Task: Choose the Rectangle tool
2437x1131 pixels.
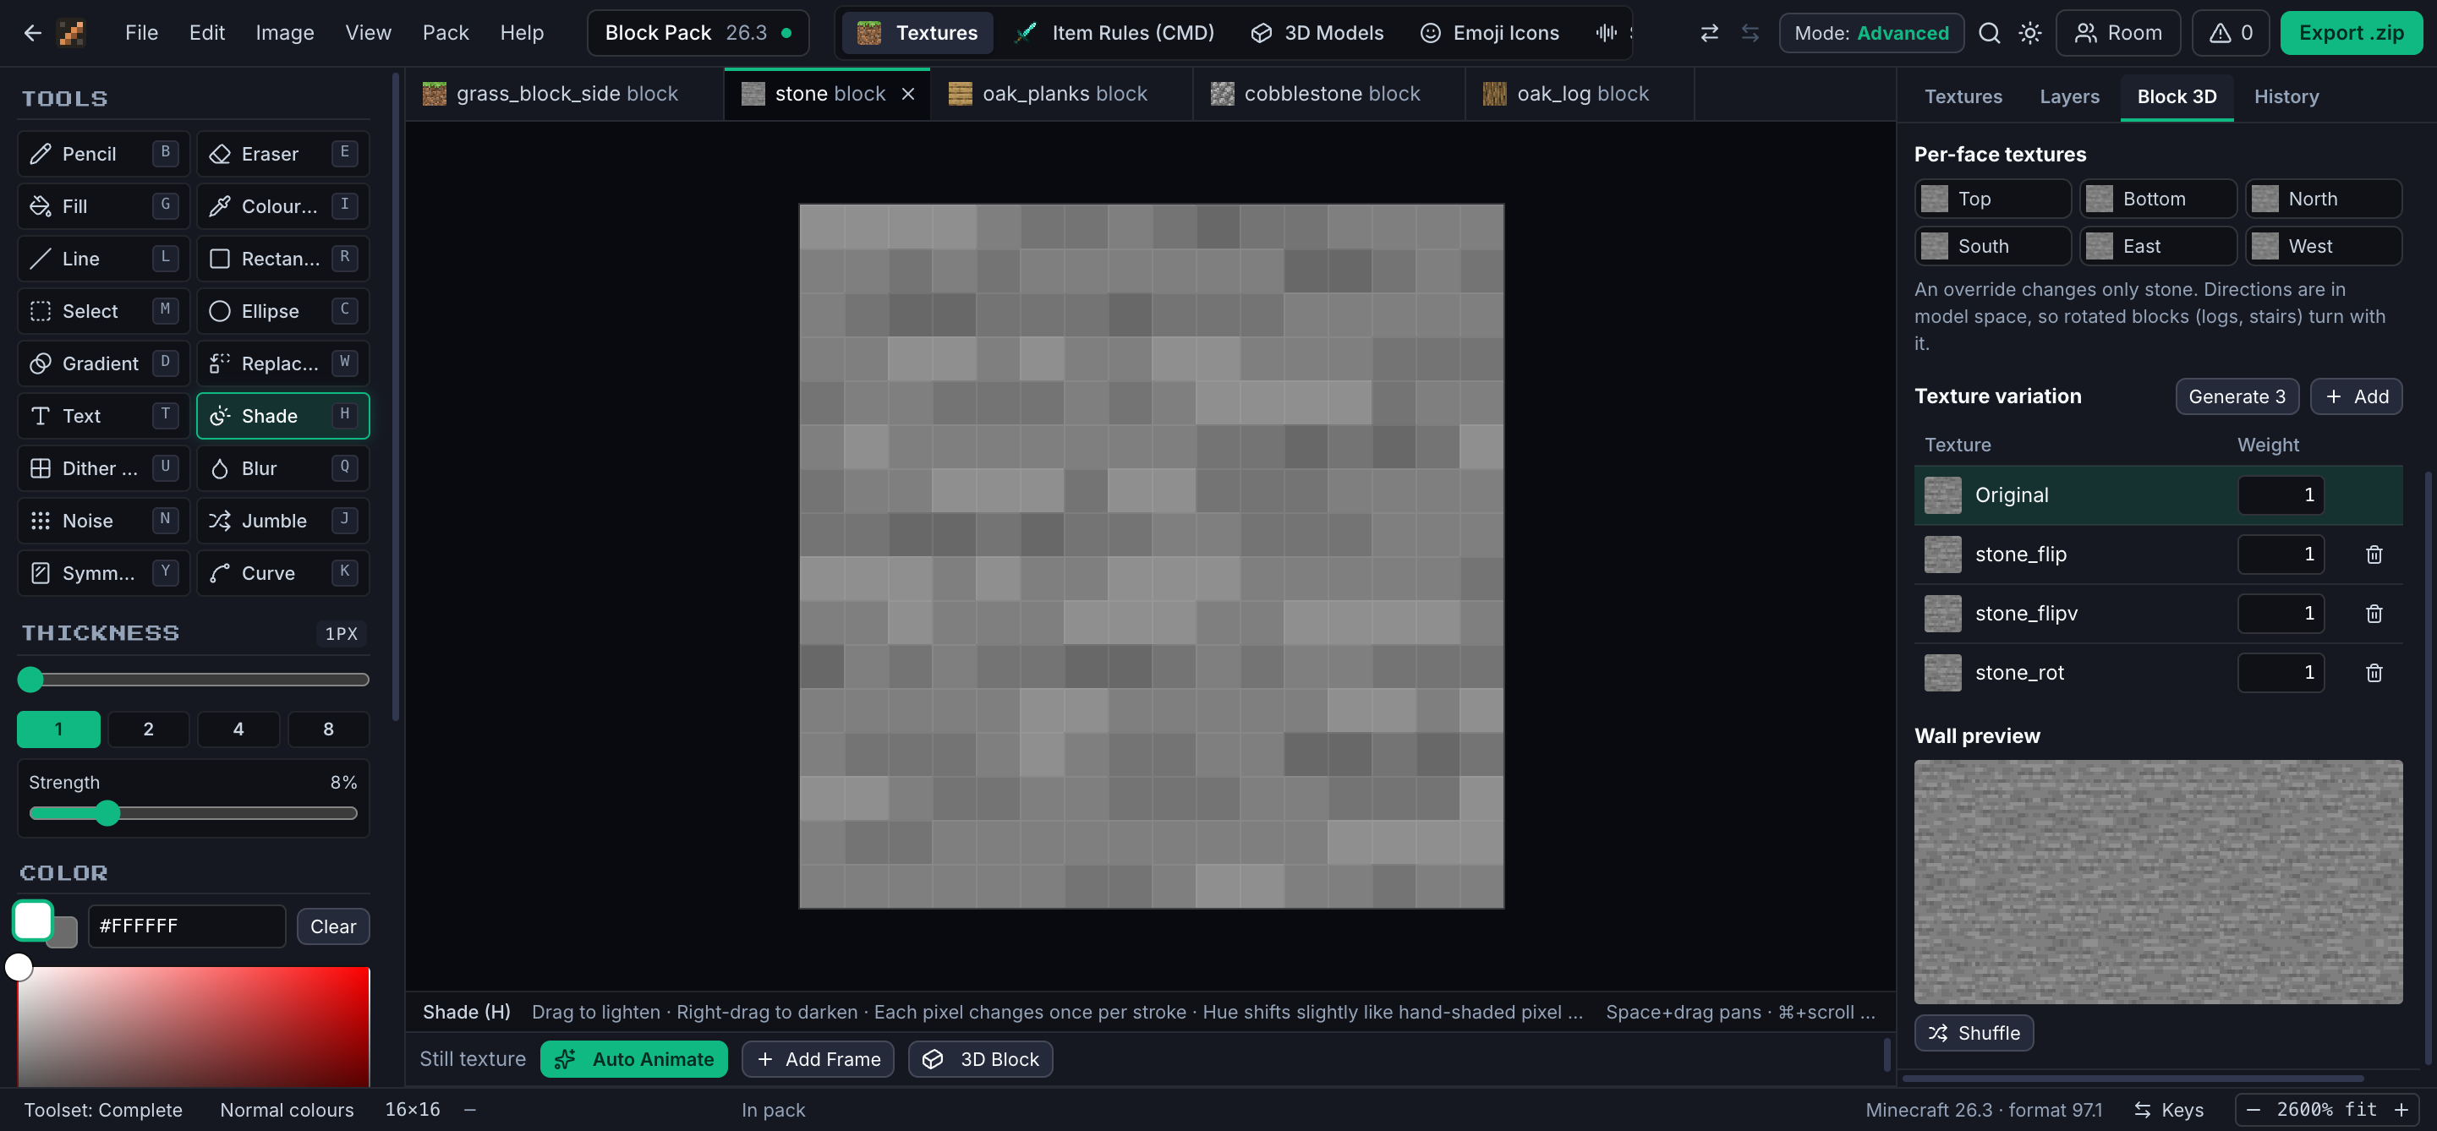Action: point(283,258)
